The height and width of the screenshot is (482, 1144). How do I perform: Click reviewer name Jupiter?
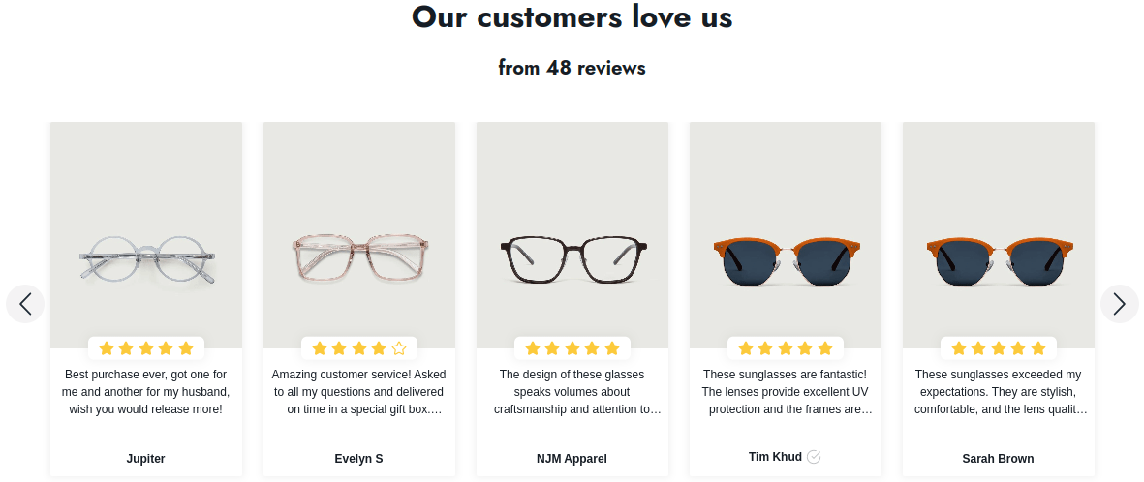click(x=146, y=459)
